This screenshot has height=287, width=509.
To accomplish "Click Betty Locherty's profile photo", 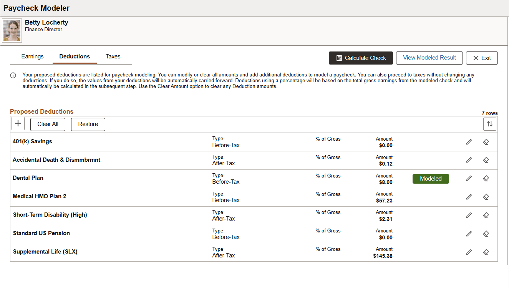I will [12, 31].
